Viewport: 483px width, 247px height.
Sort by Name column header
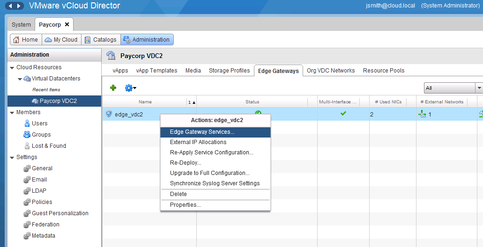click(145, 102)
